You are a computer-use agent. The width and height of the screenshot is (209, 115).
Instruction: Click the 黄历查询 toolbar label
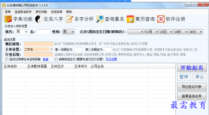coord(145,19)
